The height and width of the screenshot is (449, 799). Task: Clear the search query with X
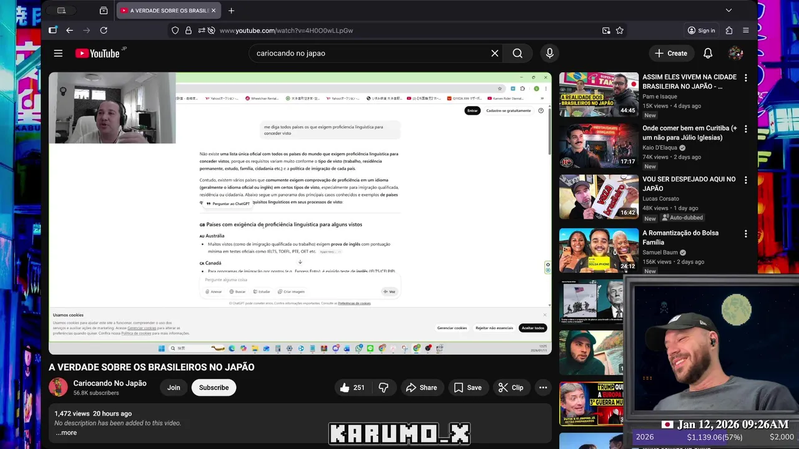click(x=495, y=53)
